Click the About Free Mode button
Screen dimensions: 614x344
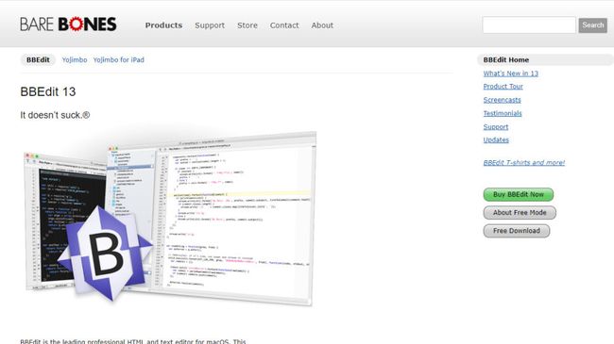click(x=520, y=213)
